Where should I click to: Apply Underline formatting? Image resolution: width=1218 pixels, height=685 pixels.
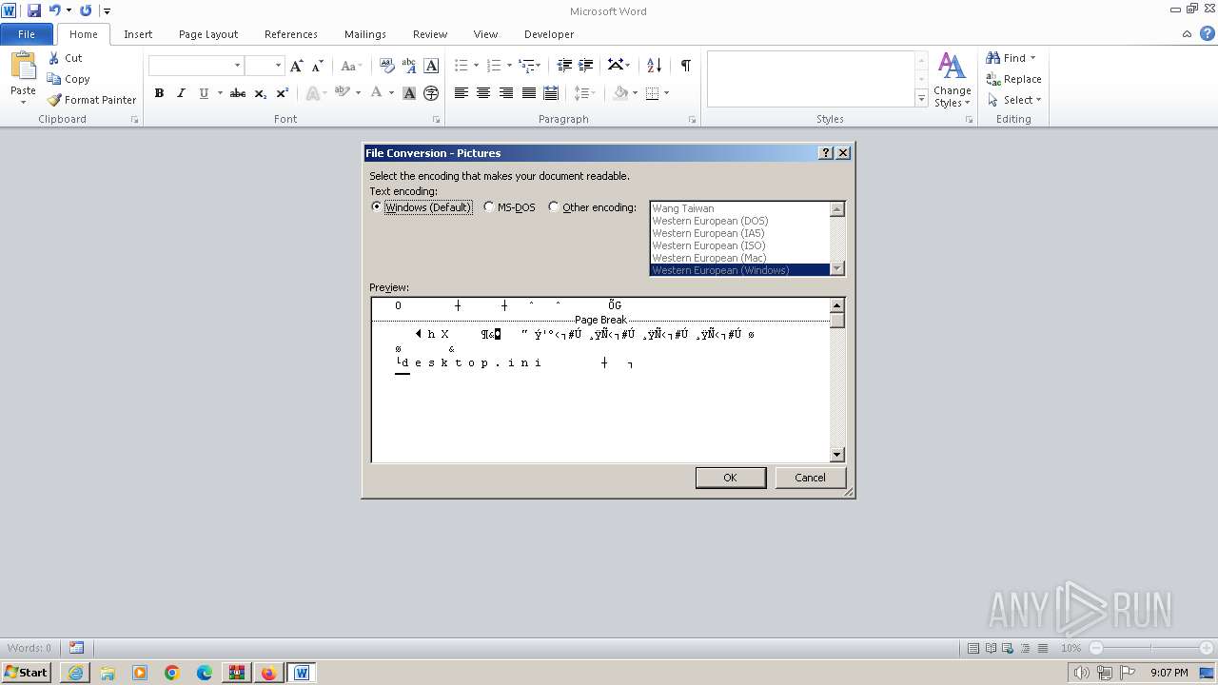[204, 93]
